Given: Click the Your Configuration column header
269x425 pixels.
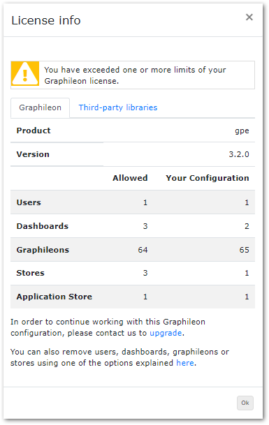Looking at the screenshot, I should pos(208,178).
